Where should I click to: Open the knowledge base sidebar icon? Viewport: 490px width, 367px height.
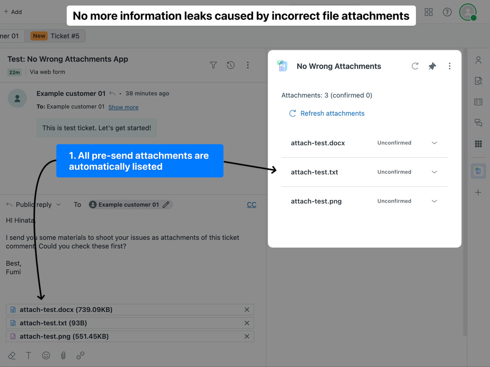click(x=478, y=102)
